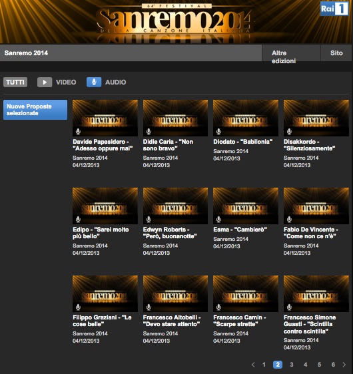353x374 pixels.
Task: Click Esma Cambierò thumbnail image
Action: (246, 206)
